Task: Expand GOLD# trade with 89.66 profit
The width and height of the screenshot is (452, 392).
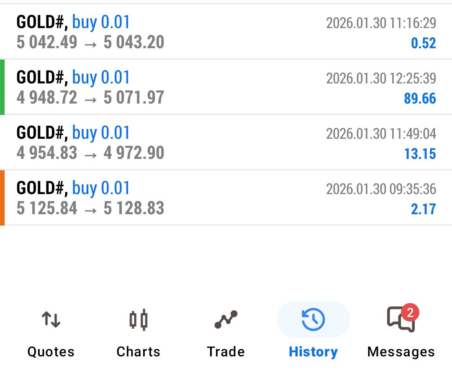Action: point(167,87)
